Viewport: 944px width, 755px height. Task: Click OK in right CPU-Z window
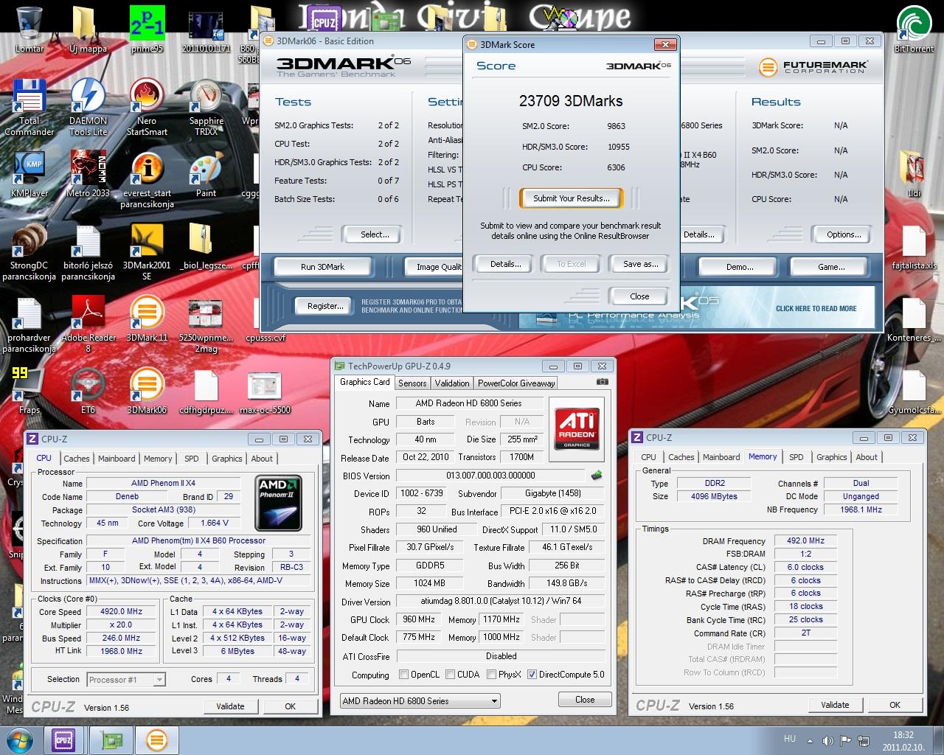coord(895,705)
